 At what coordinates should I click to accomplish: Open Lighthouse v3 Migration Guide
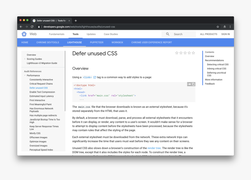tap(42, 63)
